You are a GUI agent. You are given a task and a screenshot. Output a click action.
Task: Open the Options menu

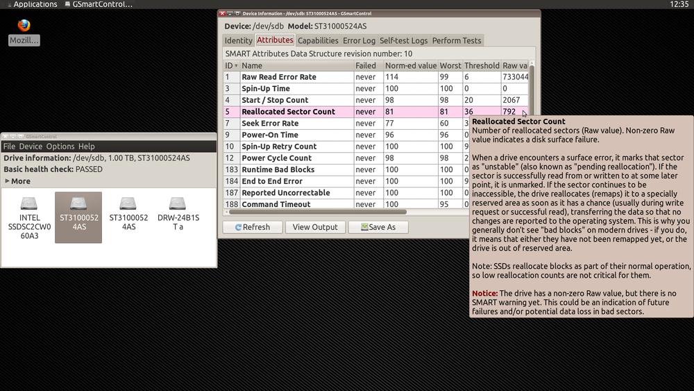[60, 147]
